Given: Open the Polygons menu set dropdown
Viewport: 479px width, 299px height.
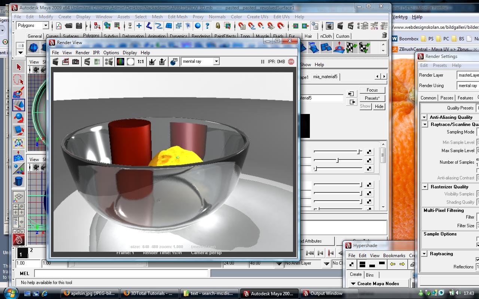Looking at the screenshot, I should [46, 25].
